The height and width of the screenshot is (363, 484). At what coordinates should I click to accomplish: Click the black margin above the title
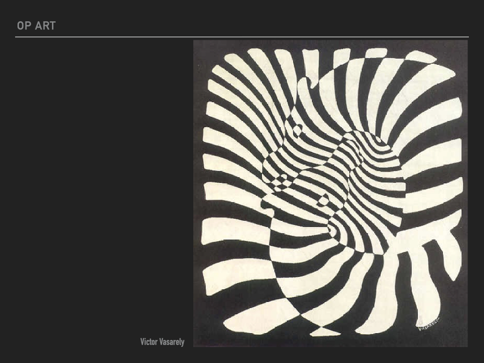(242, 9)
